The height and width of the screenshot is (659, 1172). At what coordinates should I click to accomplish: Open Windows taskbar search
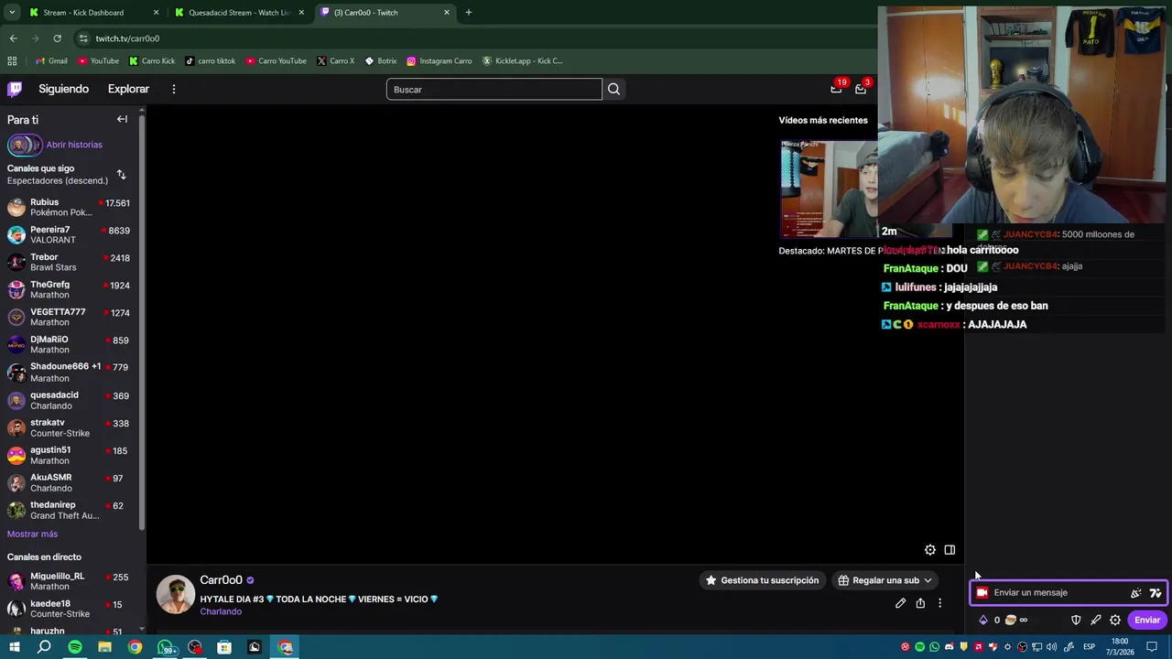44,647
